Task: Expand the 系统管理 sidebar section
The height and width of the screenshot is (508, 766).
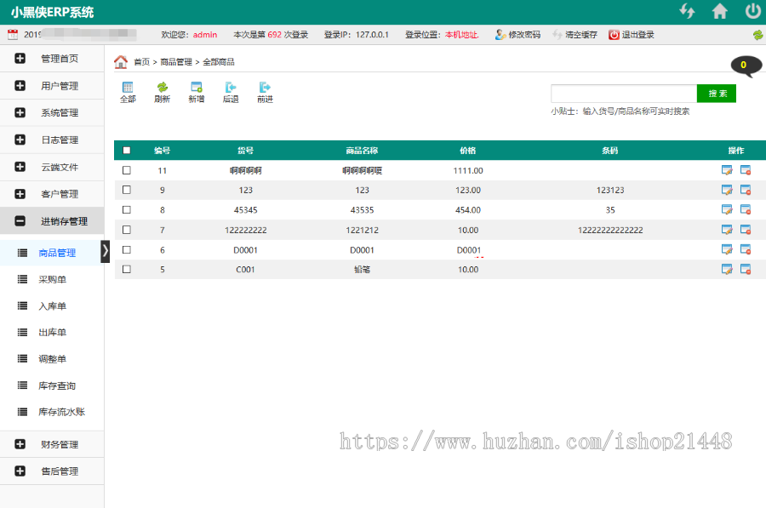Action: pyautogui.click(x=52, y=113)
